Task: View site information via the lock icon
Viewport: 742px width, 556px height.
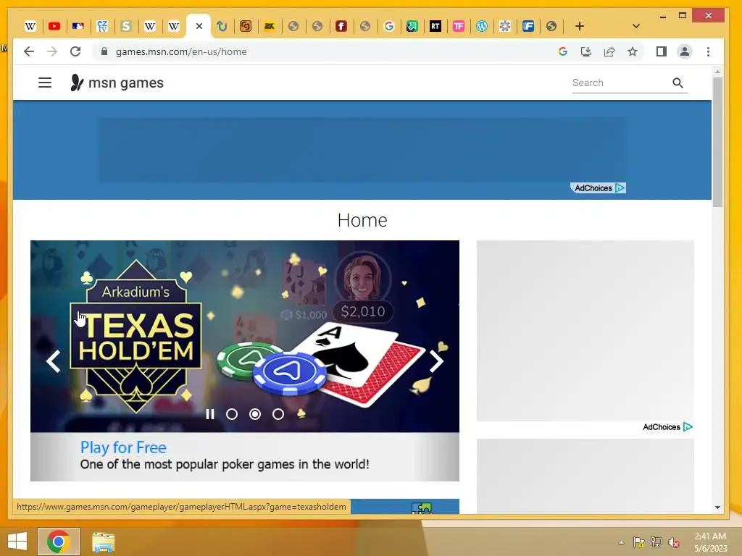Action: point(104,51)
